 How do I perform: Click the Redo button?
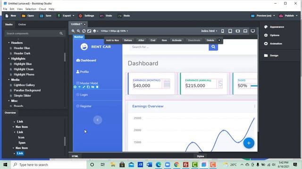(x=124, y=15)
